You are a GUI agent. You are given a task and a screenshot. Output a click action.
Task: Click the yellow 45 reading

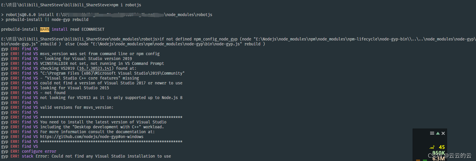[x=442, y=147]
